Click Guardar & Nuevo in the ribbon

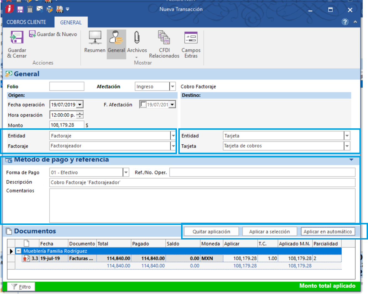pos(53,34)
